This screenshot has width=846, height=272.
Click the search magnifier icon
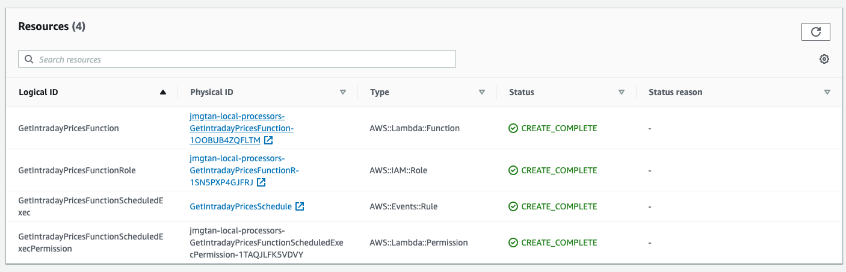(29, 60)
